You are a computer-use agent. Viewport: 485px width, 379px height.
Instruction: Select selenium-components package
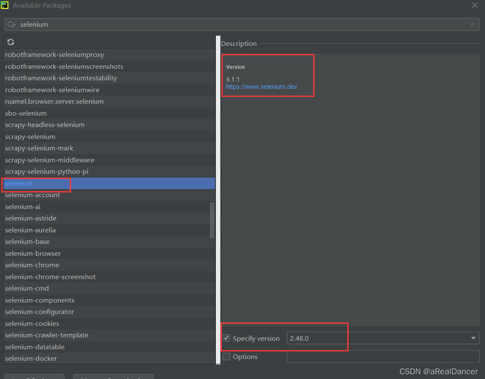[x=109, y=300]
